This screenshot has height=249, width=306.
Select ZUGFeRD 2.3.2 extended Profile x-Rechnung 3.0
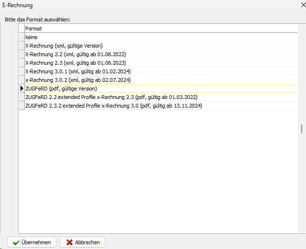(113, 106)
